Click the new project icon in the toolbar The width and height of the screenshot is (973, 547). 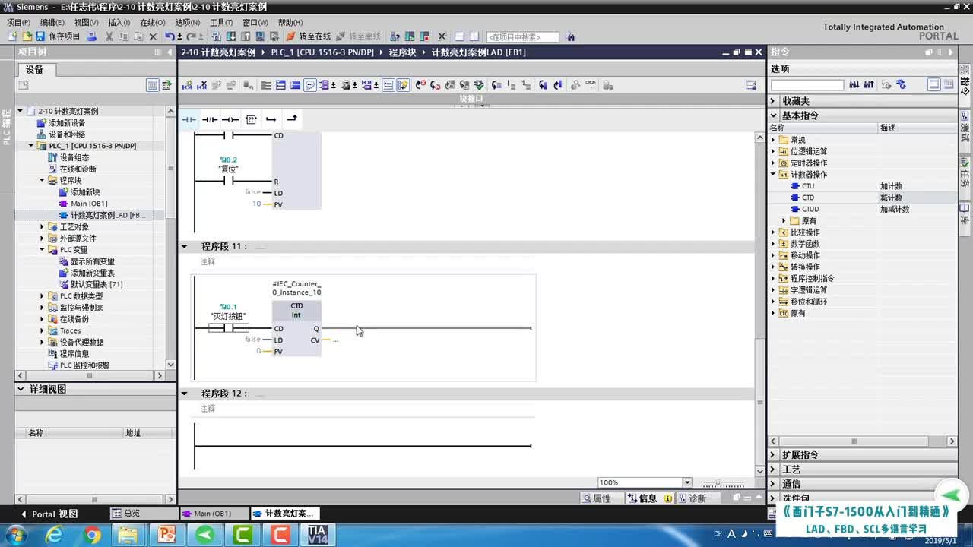(x=13, y=36)
